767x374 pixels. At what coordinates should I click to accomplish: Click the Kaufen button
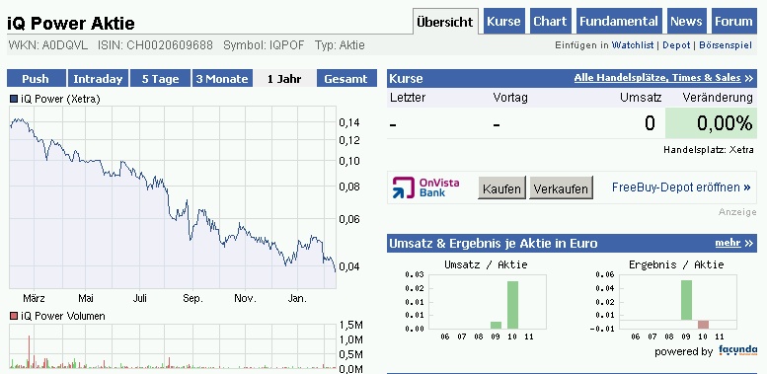(501, 188)
